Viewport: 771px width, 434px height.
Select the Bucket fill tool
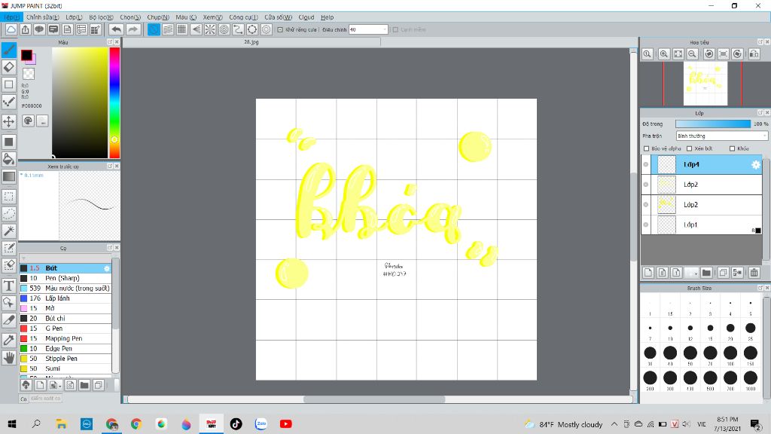[x=9, y=159]
